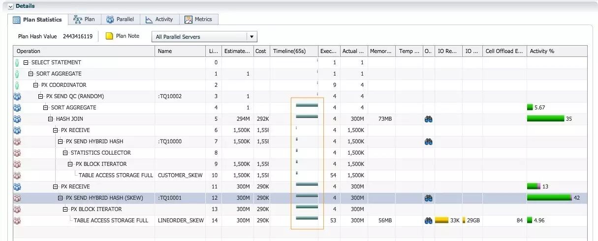This screenshot has width=598, height=241.
Task: Click the binoculars icon in HASH JOIN row
Action: 428,119
